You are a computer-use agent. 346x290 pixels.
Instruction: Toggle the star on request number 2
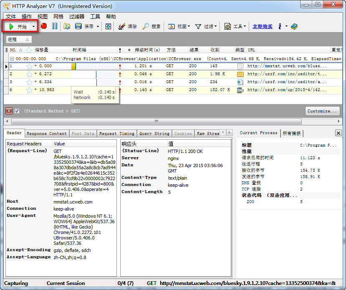[29, 74]
